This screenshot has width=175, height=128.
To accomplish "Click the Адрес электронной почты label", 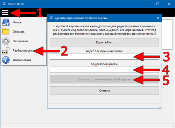I will pyautogui.click(x=104, y=51).
